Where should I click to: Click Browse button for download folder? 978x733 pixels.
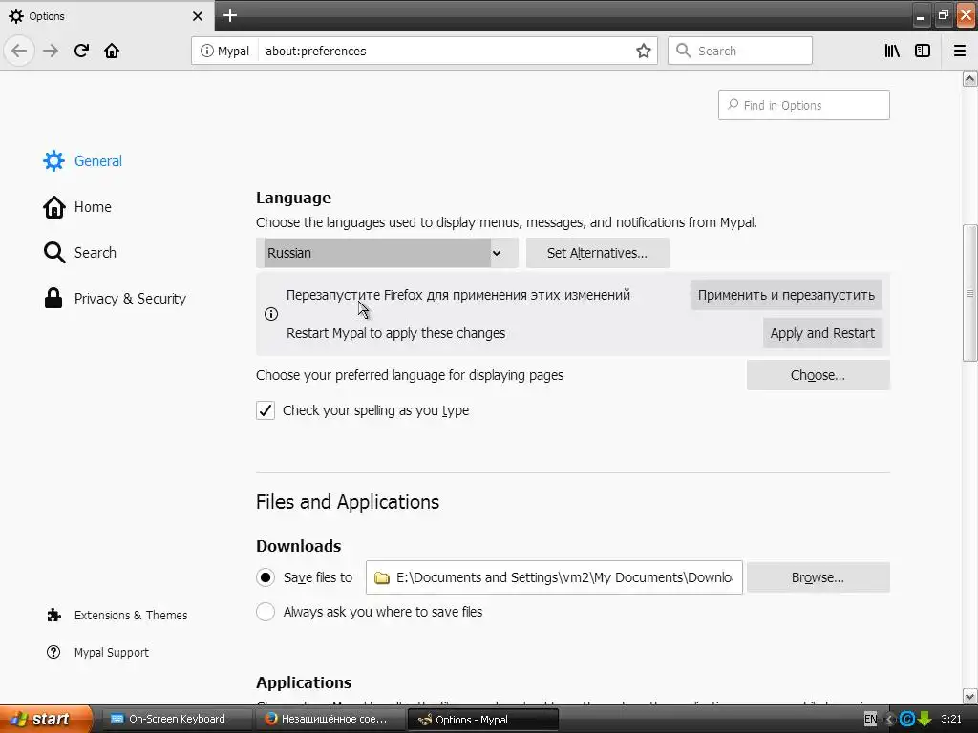pyautogui.click(x=818, y=577)
